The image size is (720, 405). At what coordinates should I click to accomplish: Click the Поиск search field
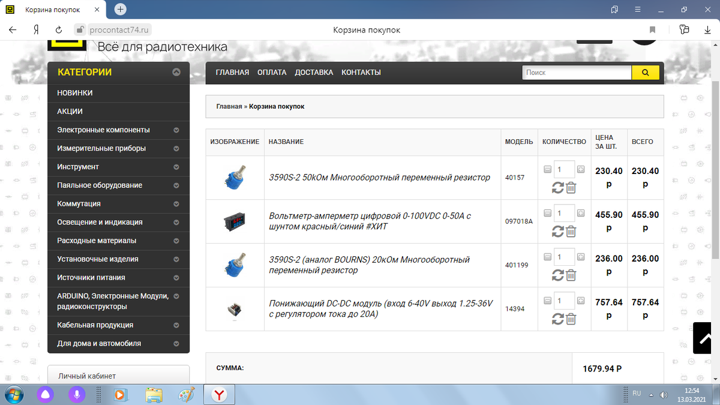577,73
